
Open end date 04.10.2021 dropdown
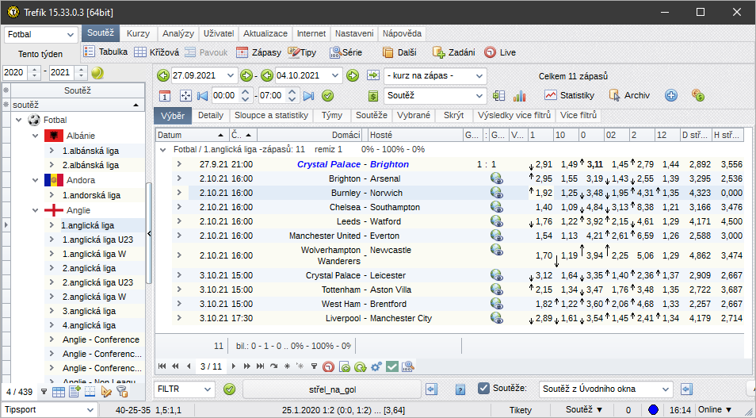(335, 76)
